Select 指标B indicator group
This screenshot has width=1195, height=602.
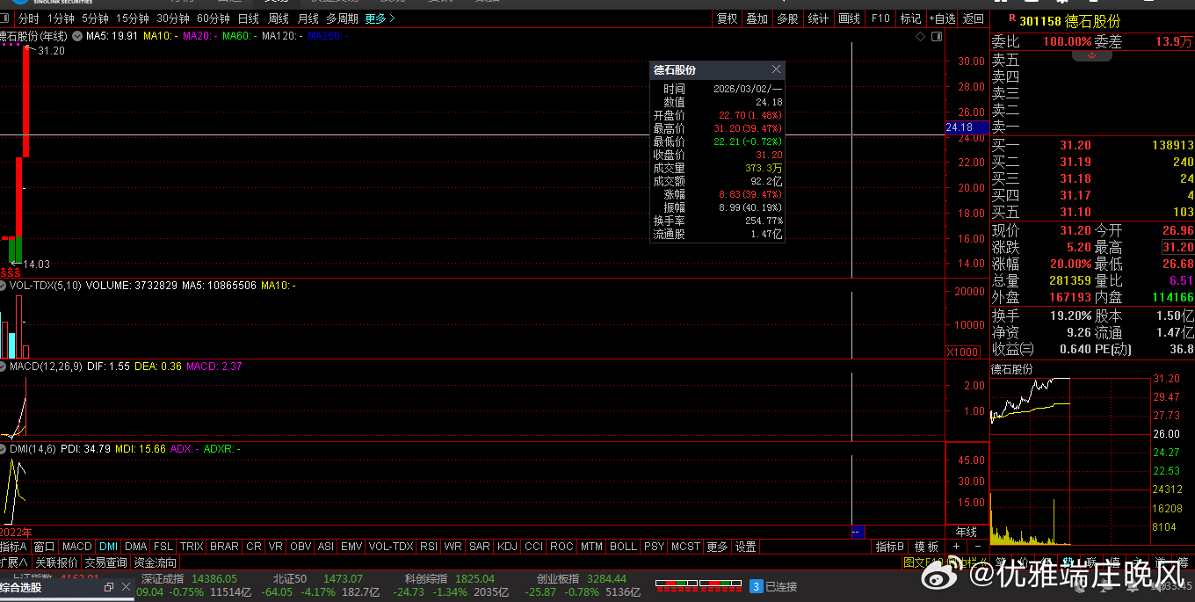pyautogui.click(x=890, y=547)
